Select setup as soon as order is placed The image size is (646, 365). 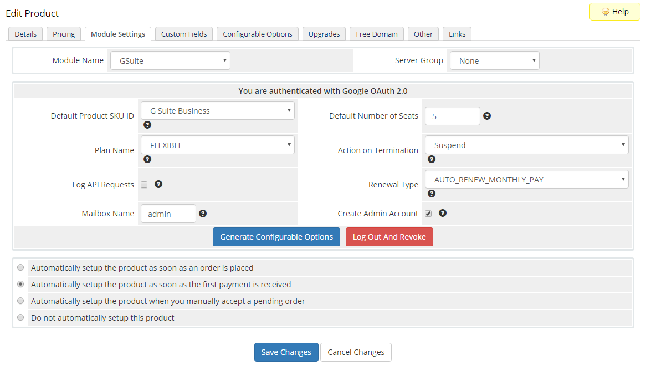[x=20, y=267]
